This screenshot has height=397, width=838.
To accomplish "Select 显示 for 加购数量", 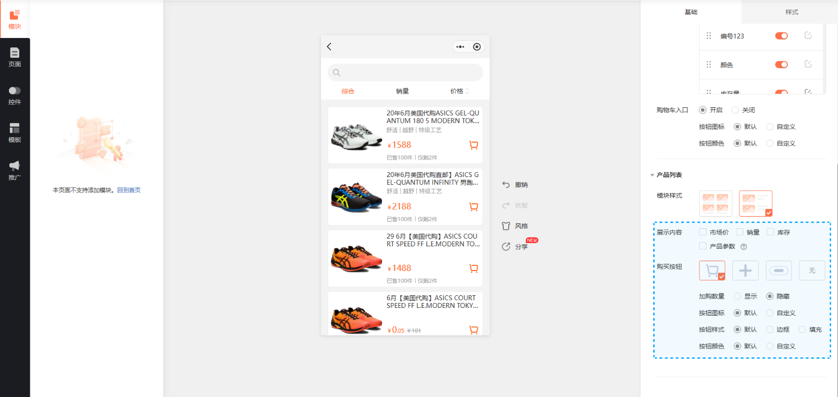I will pyautogui.click(x=737, y=296).
